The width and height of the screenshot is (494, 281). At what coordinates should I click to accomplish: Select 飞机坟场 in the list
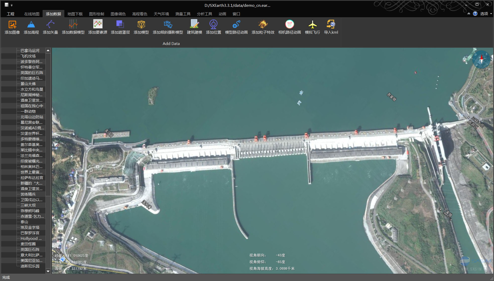28,56
